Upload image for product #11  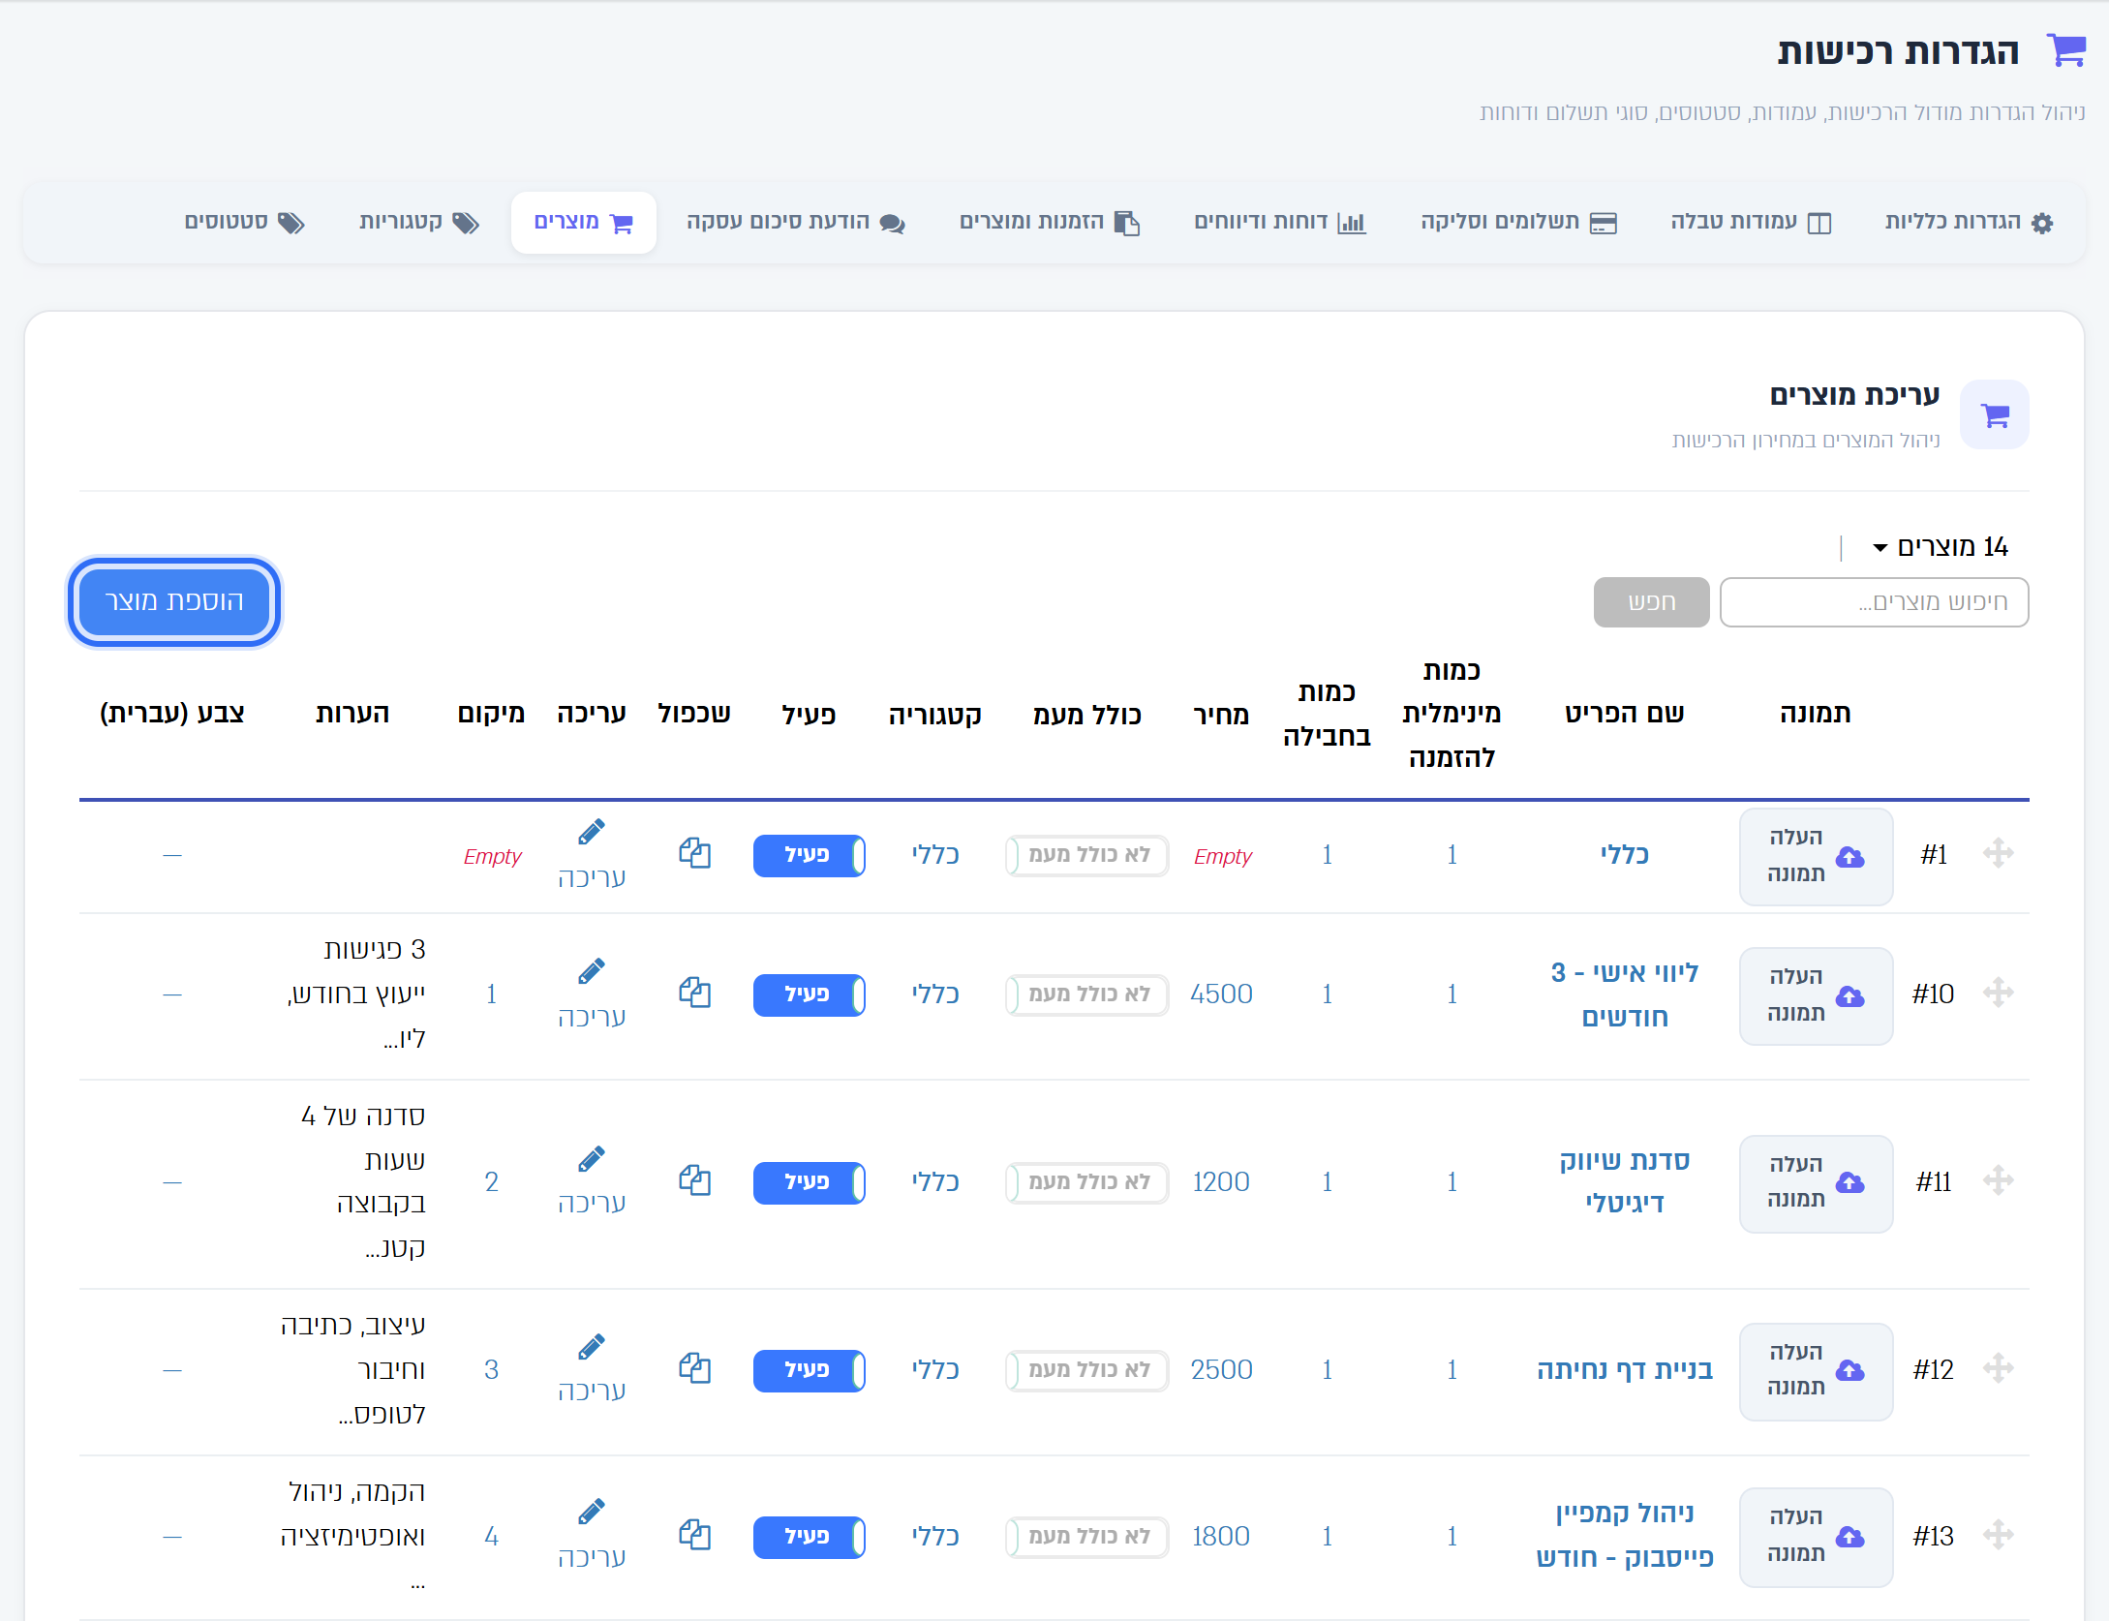point(1817,1183)
